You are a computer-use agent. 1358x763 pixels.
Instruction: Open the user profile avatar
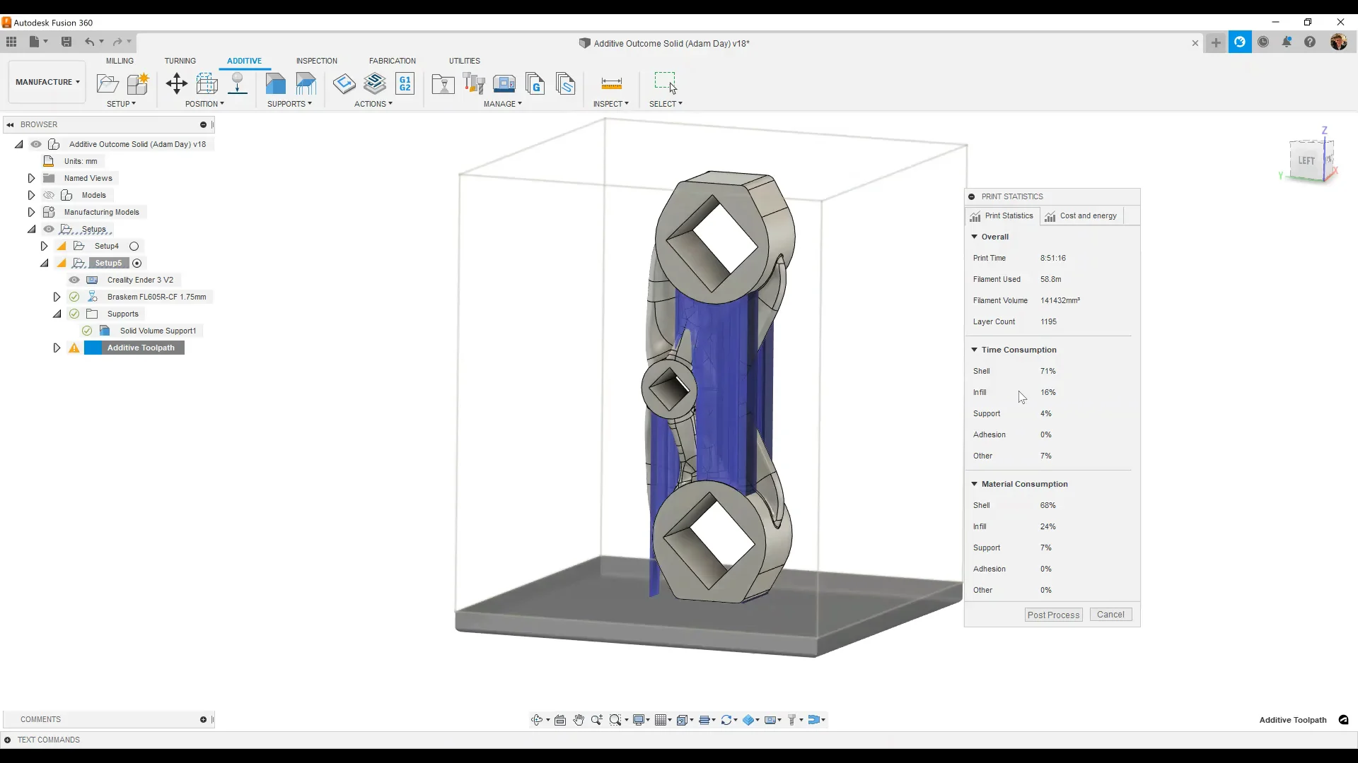(1338, 42)
